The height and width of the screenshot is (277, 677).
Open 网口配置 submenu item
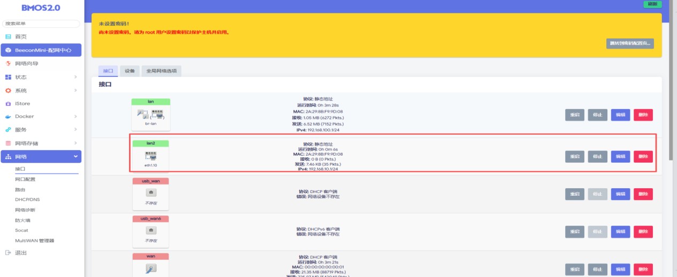click(25, 179)
